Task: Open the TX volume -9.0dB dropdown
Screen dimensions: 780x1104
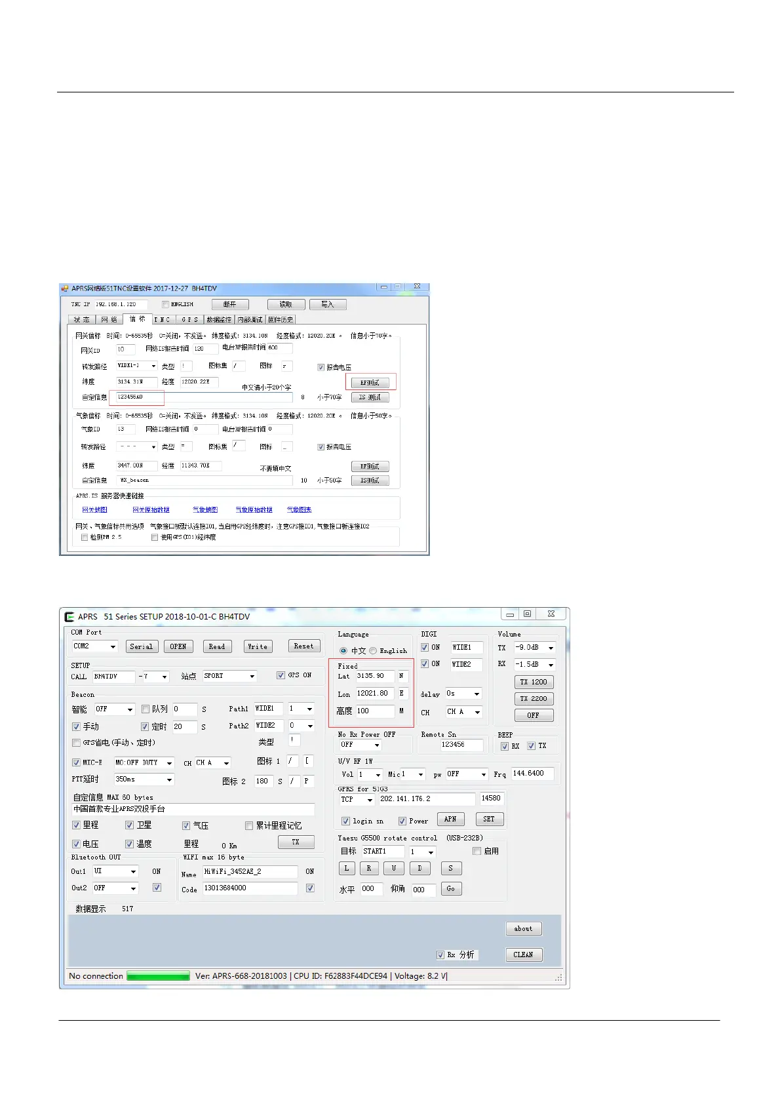Action: [551, 648]
